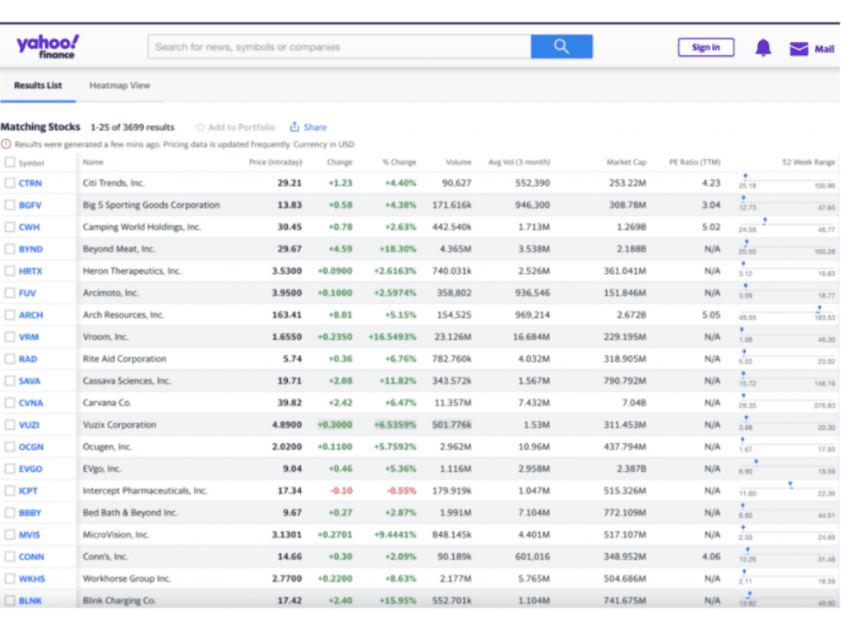This screenshot has width=842, height=628.
Task: Open the BBBY ticker link
Action: [30, 513]
